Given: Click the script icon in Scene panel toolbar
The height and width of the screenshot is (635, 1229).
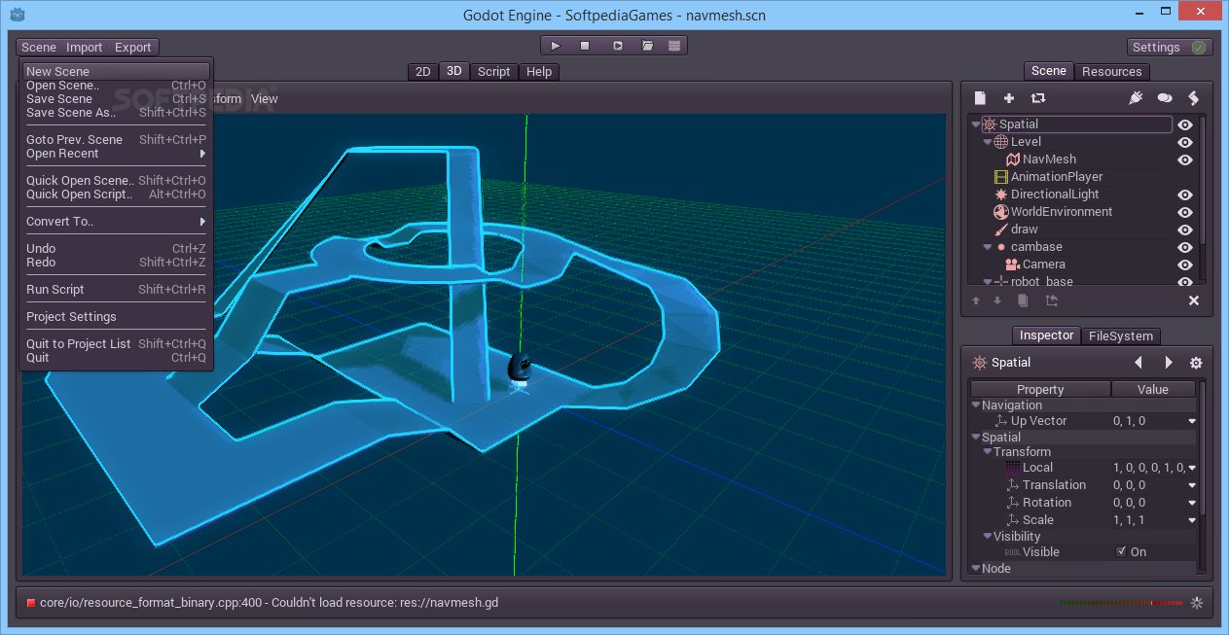Looking at the screenshot, I should click(x=1193, y=98).
